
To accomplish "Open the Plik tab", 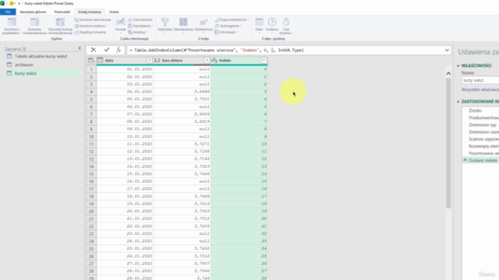I will click(8, 12).
